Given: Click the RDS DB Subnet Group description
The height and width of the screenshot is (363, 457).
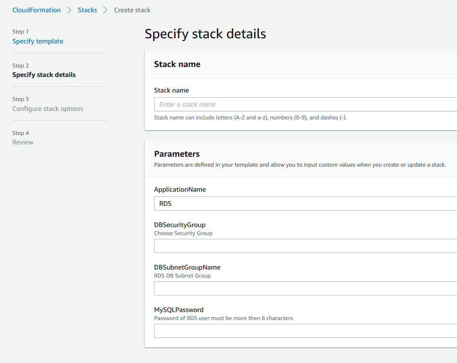Looking at the screenshot, I should coord(182,276).
